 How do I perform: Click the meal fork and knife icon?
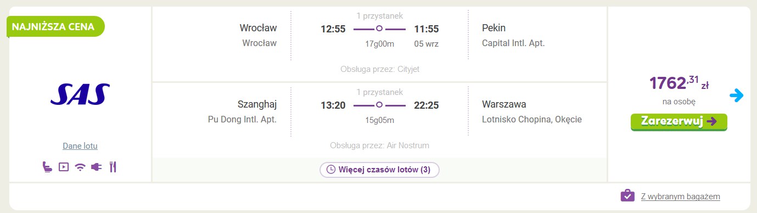pos(113,167)
